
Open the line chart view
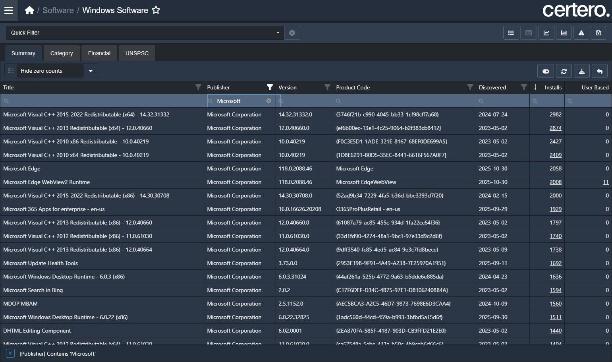(546, 33)
